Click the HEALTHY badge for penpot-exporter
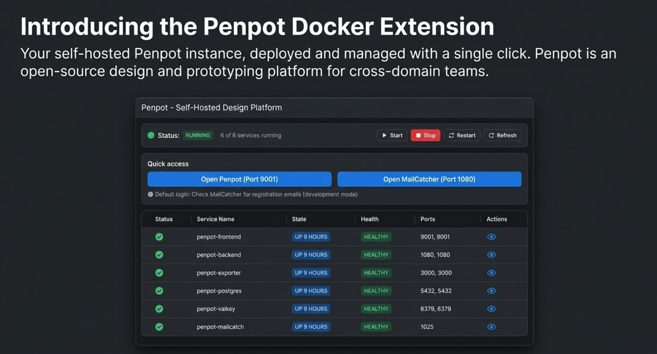Viewport: 657px width, 354px height. coord(376,273)
